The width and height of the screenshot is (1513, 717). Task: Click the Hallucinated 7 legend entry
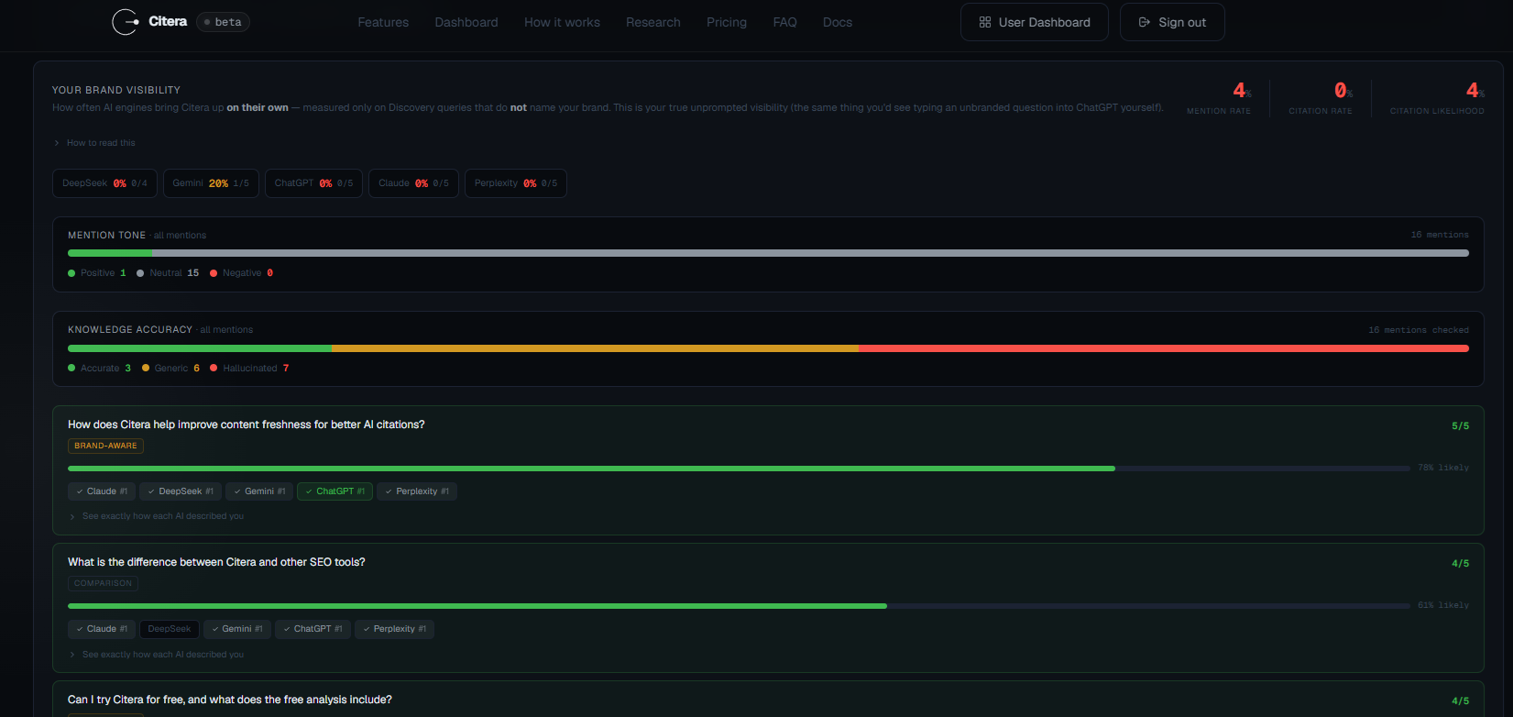(250, 369)
